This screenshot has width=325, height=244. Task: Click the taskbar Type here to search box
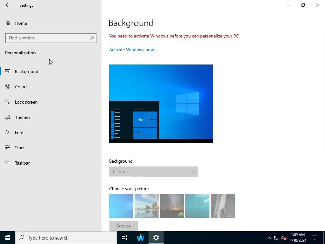pyautogui.click(x=66, y=238)
